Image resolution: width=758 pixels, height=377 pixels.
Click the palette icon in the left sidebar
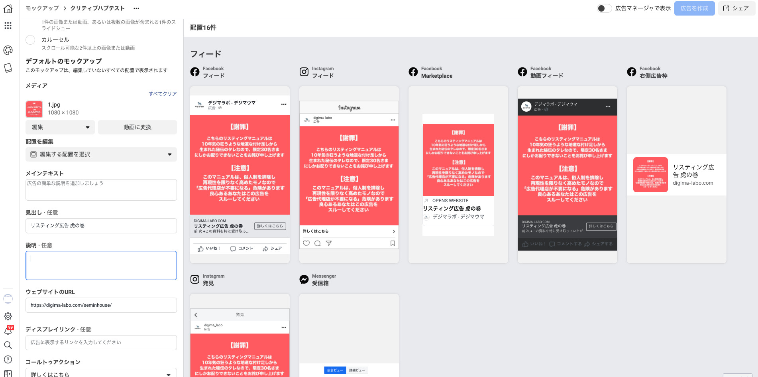click(x=8, y=50)
